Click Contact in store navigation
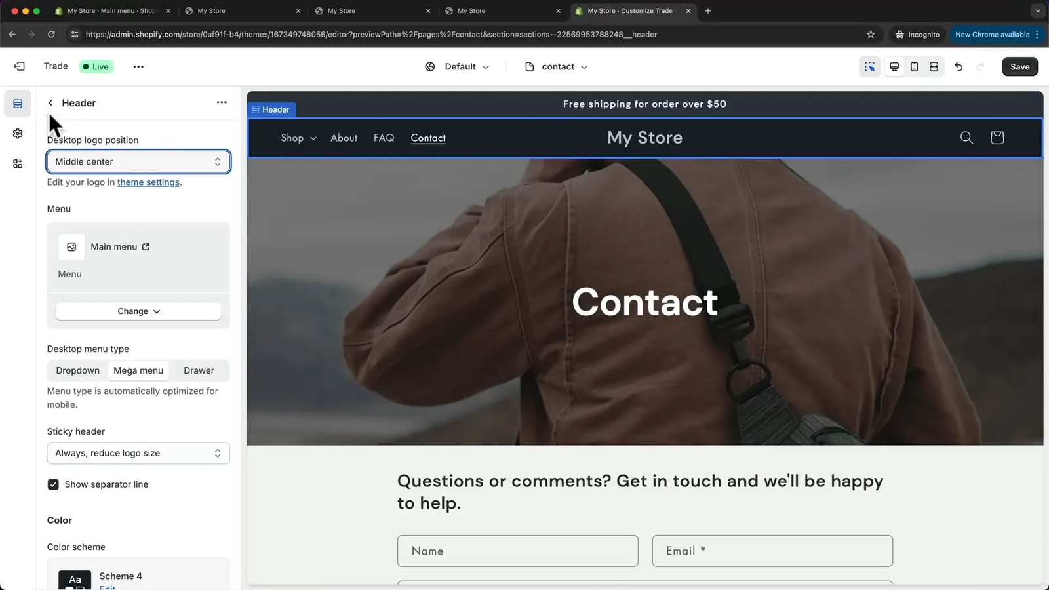The image size is (1049, 590). (x=428, y=138)
